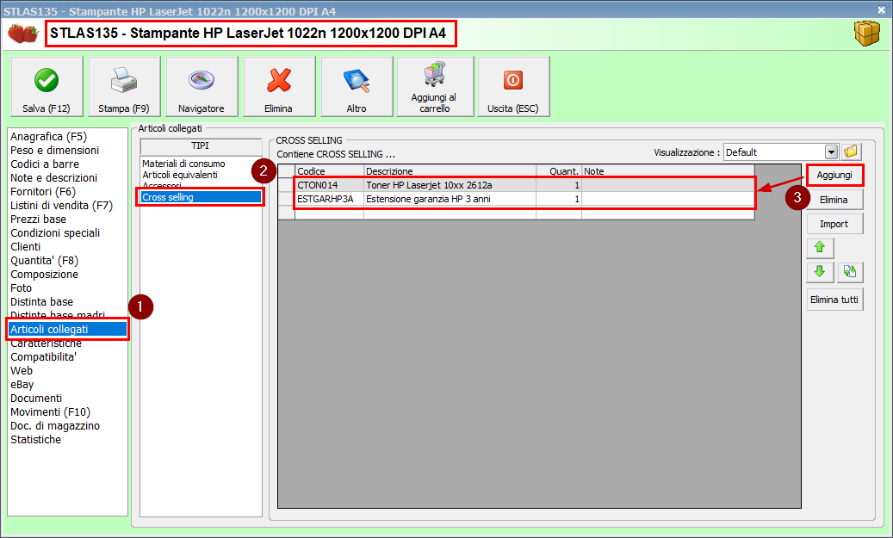Click the Note cell of CTON014 row
The width and height of the screenshot is (893, 538).
pos(668,185)
